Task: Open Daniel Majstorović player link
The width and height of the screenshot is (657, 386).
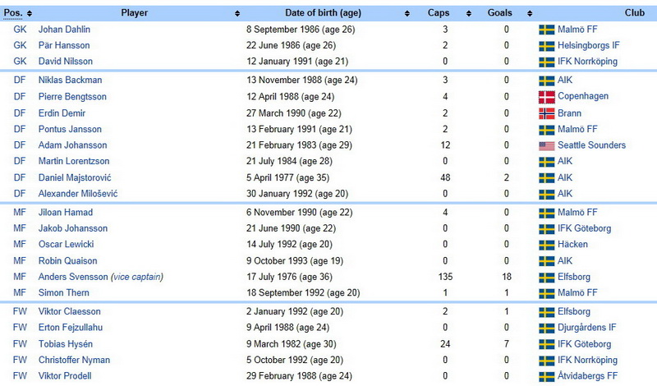Action: (x=75, y=177)
